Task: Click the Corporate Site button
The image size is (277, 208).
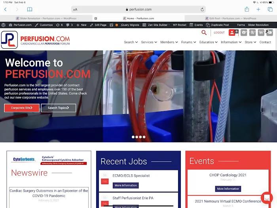Action: click(x=22, y=108)
